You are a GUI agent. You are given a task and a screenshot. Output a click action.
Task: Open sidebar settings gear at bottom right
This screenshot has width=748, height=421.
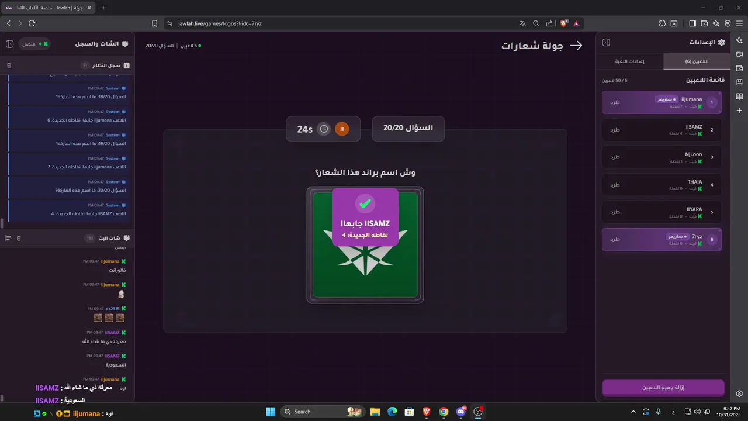(739, 394)
